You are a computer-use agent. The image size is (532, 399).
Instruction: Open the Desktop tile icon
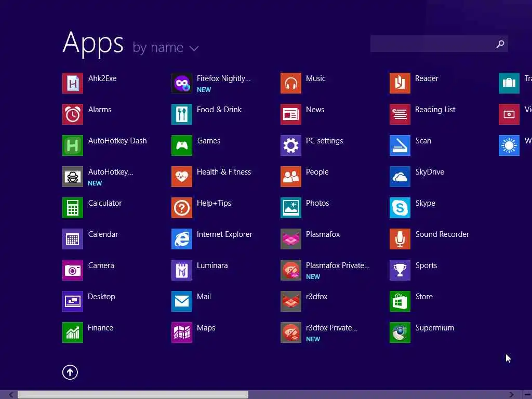point(73,301)
